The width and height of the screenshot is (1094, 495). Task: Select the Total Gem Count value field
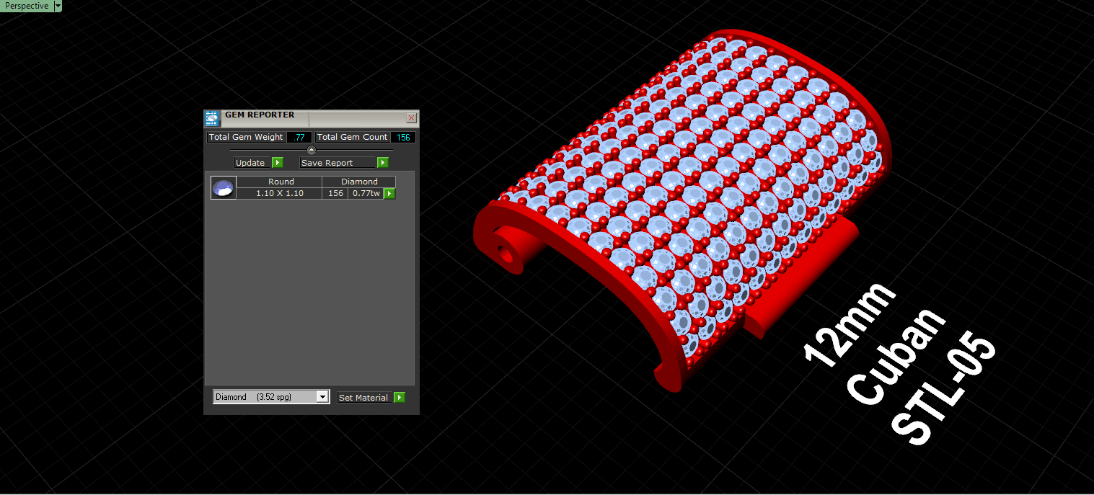click(x=403, y=137)
